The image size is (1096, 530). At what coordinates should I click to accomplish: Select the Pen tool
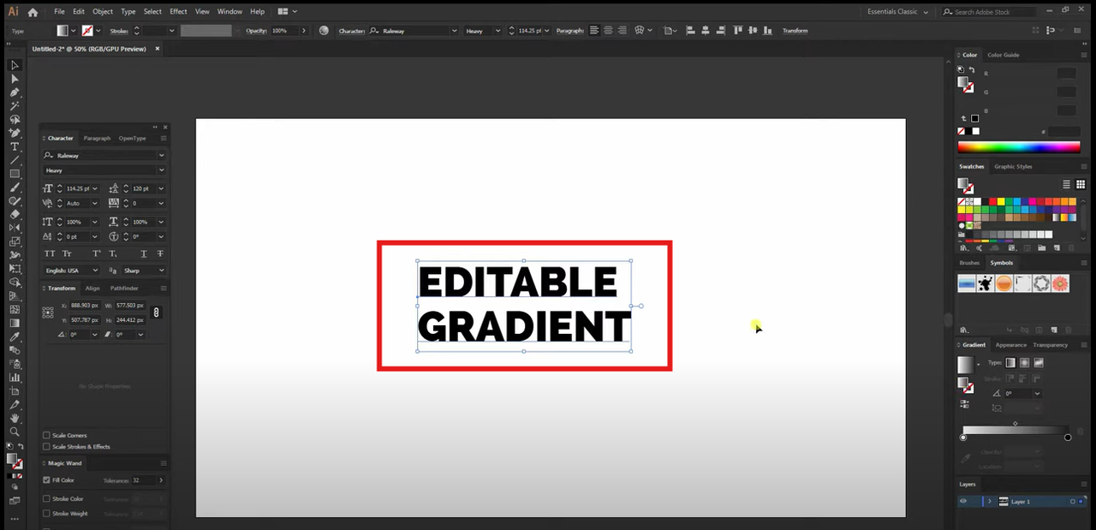(x=15, y=92)
